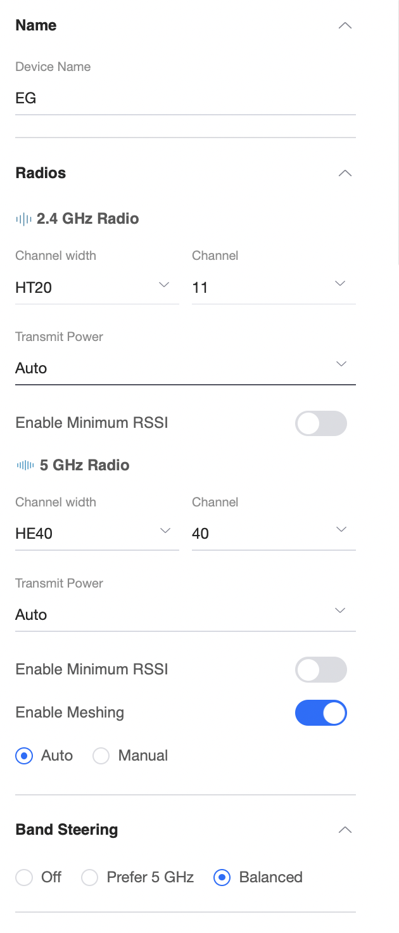
Task: Open 2.4 GHz Channel 11 dropdown
Action: click(274, 288)
